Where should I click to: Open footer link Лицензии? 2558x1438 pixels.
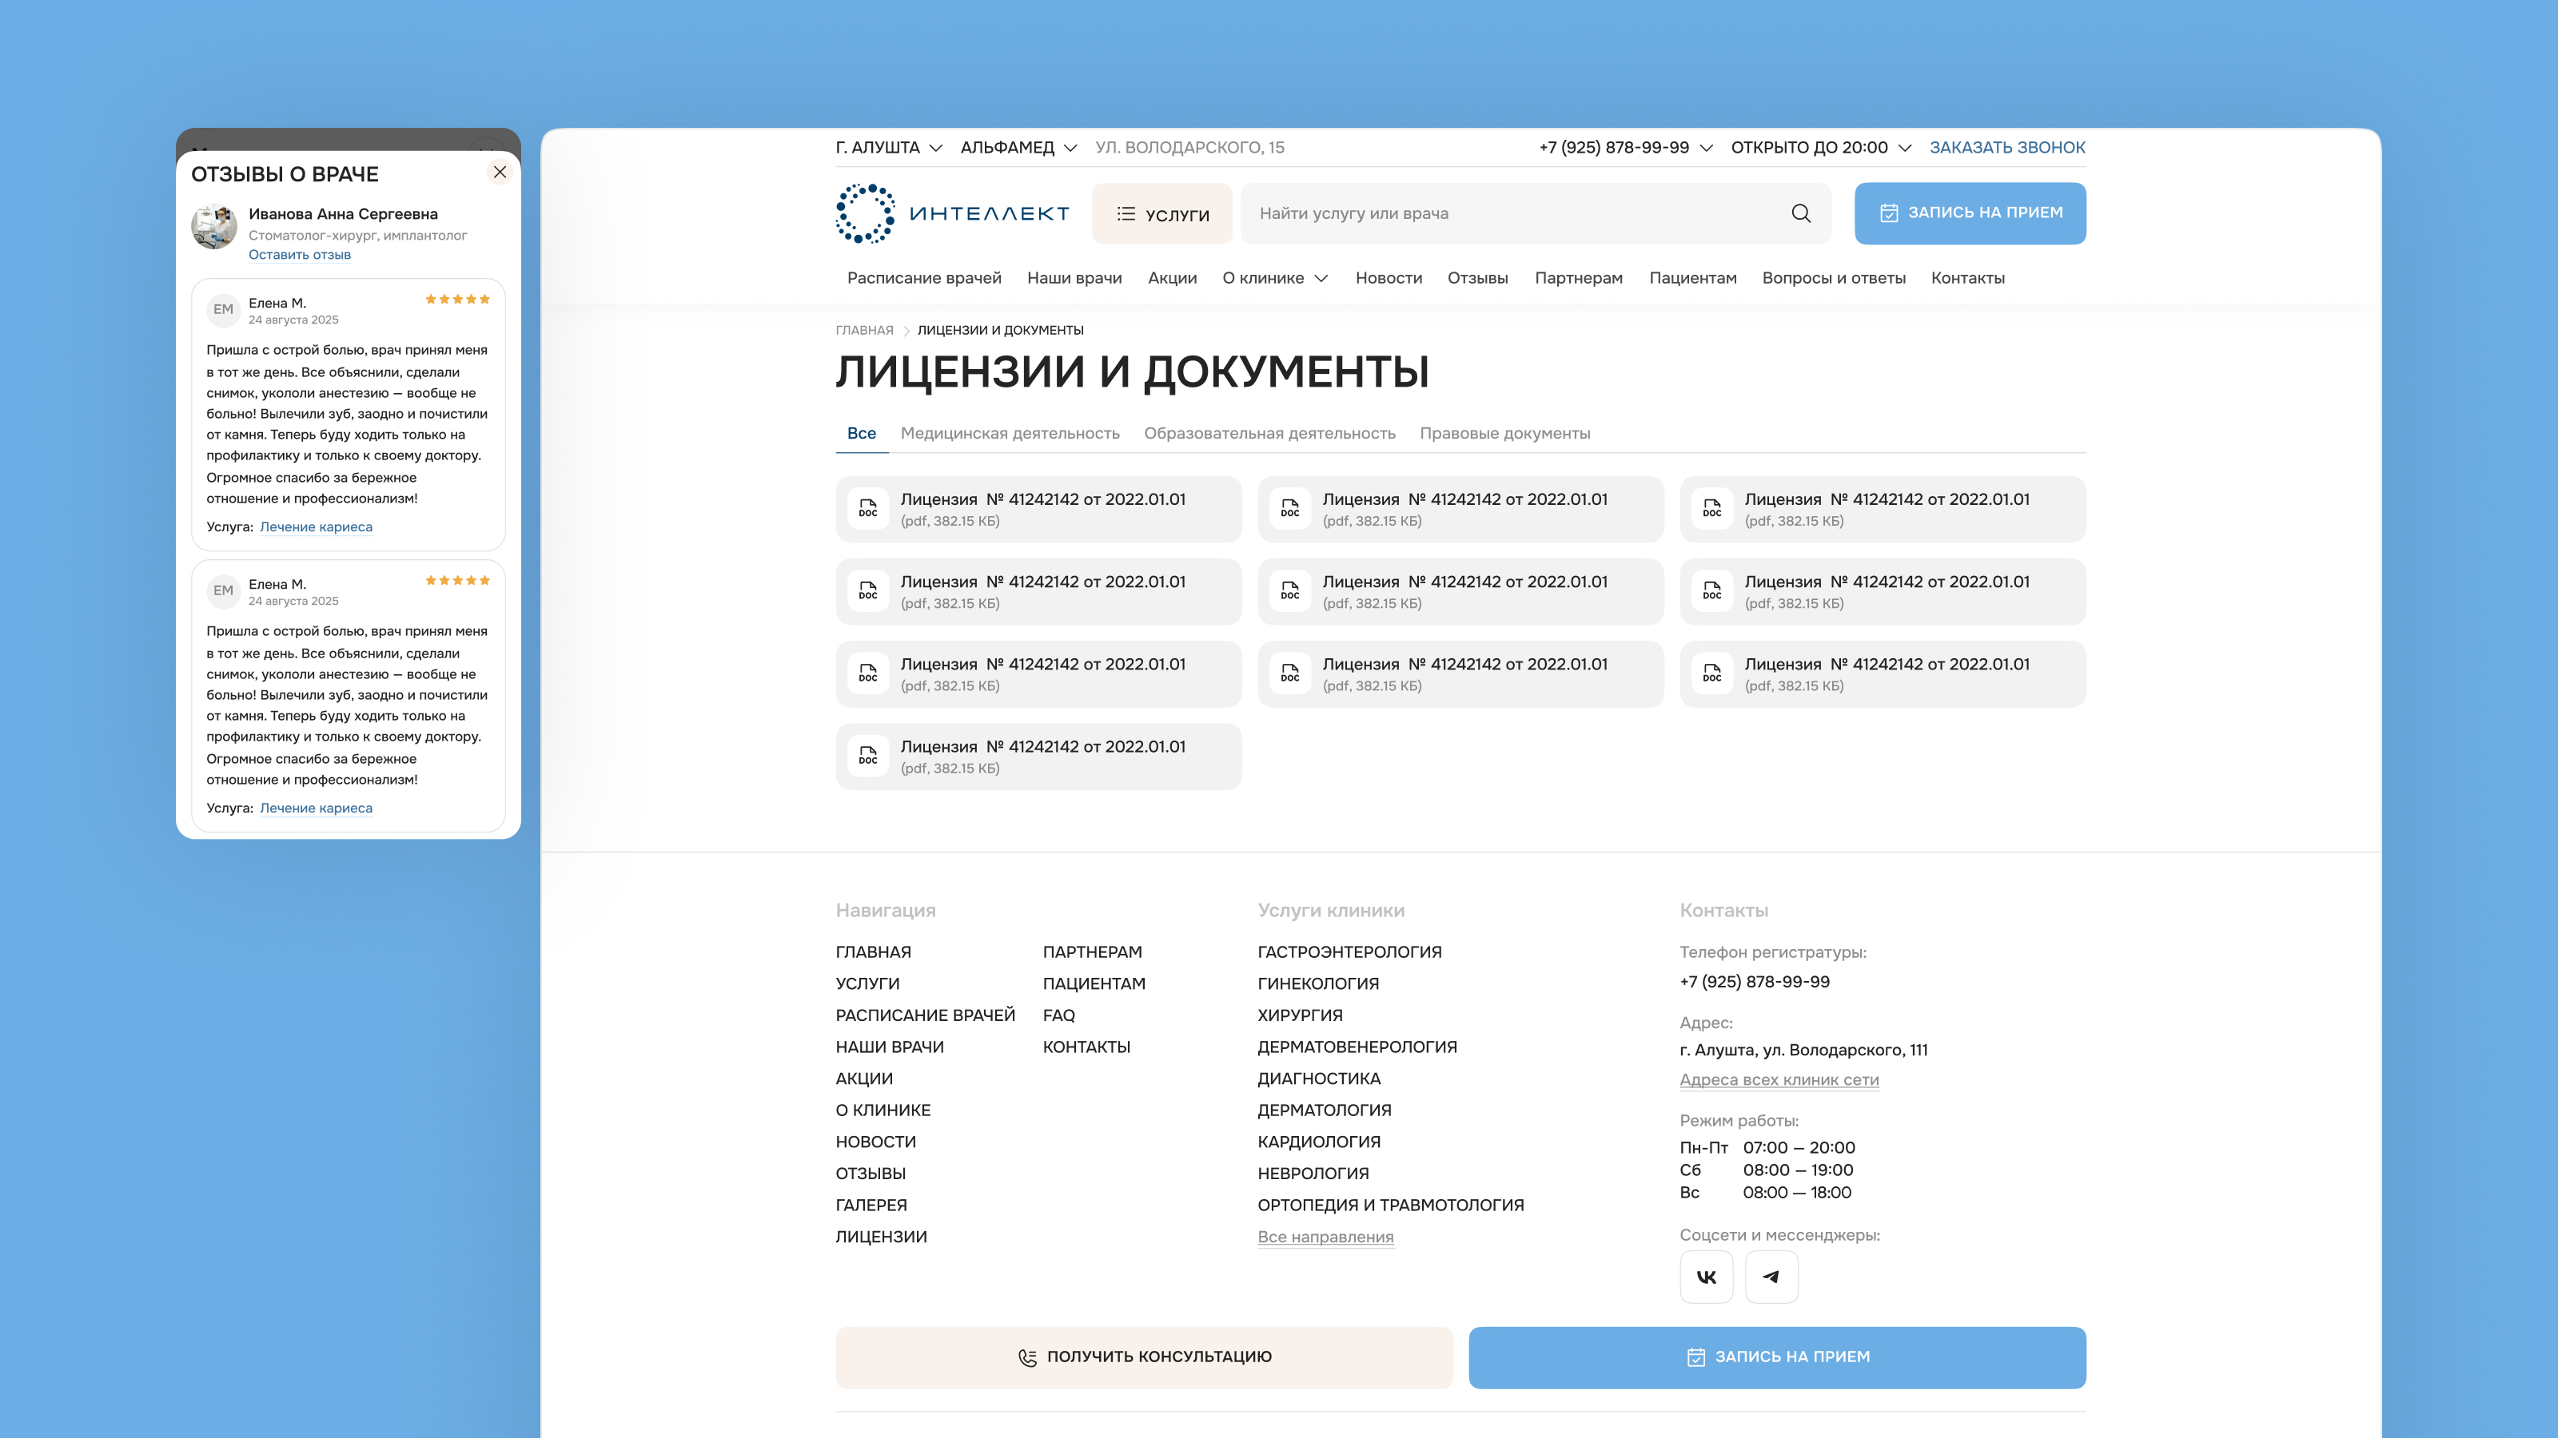pos(881,1237)
